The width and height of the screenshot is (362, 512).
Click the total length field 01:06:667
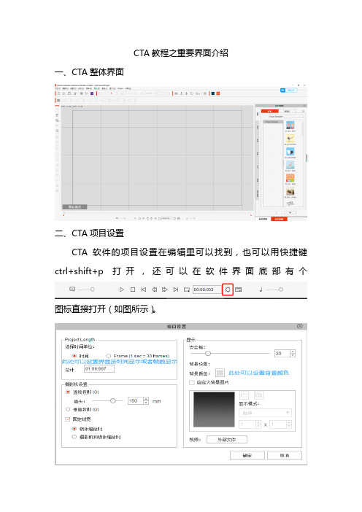99,368
